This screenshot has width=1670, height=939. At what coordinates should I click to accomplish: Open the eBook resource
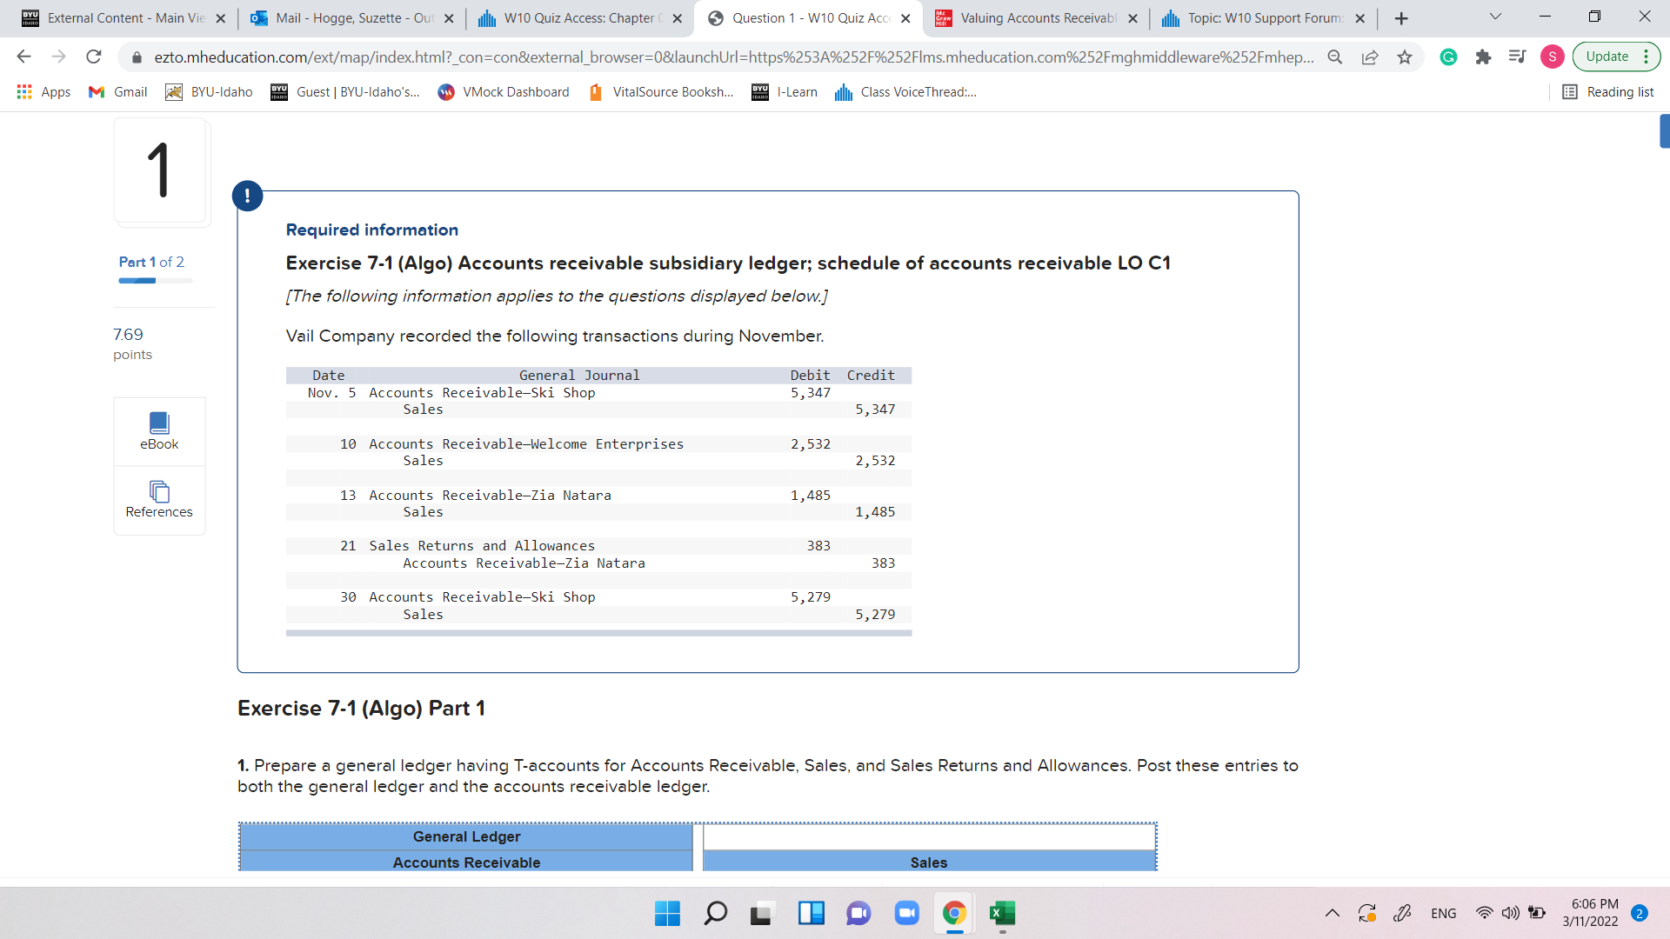[159, 431]
